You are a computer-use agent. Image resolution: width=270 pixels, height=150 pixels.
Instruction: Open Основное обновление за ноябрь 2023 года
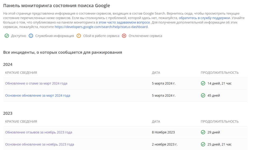(40, 144)
